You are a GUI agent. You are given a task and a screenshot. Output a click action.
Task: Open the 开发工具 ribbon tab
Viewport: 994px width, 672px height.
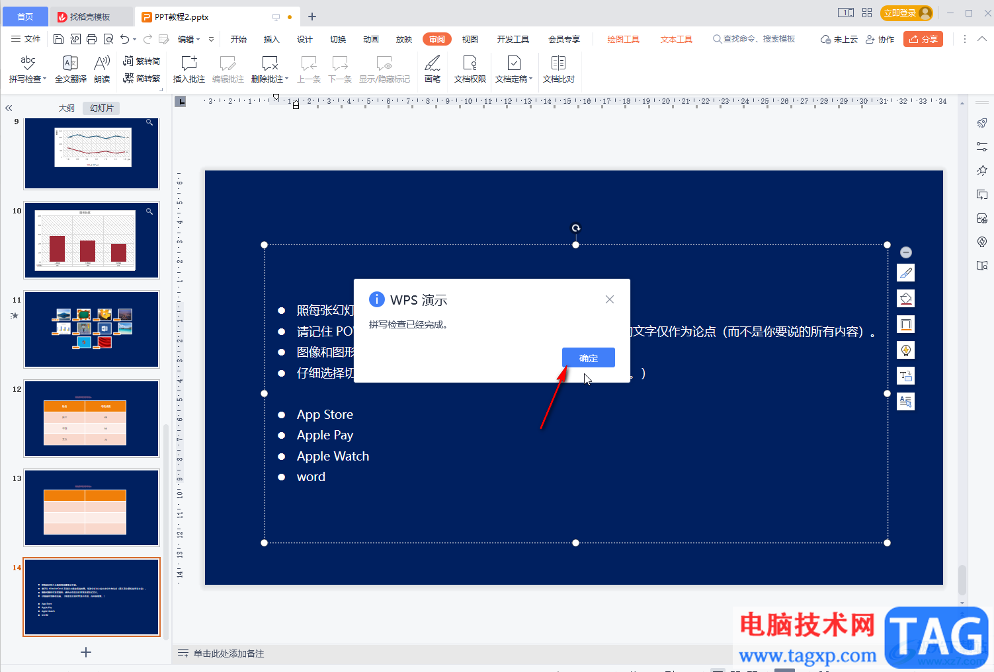(513, 40)
